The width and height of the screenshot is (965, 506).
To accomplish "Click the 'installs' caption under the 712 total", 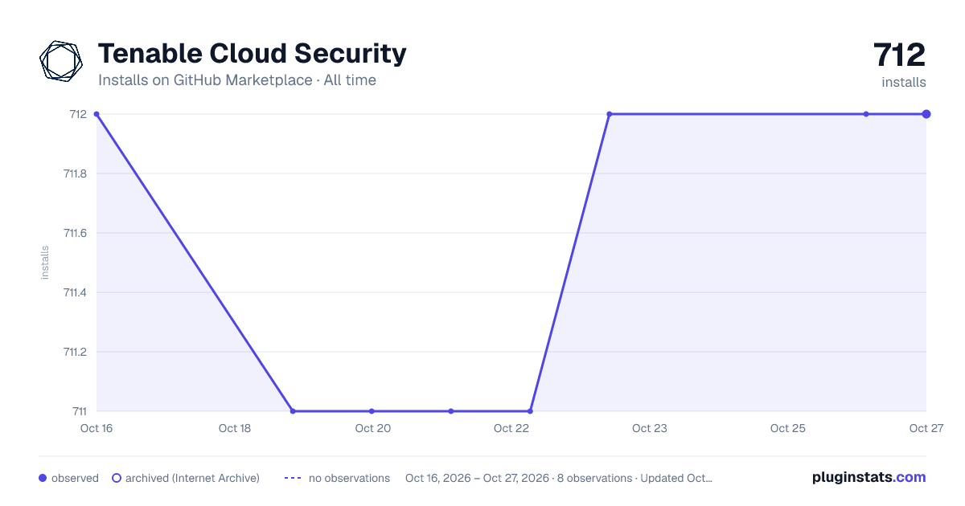I will 904,82.
